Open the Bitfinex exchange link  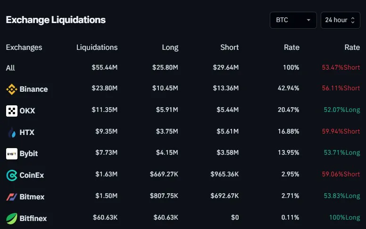[33, 218]
